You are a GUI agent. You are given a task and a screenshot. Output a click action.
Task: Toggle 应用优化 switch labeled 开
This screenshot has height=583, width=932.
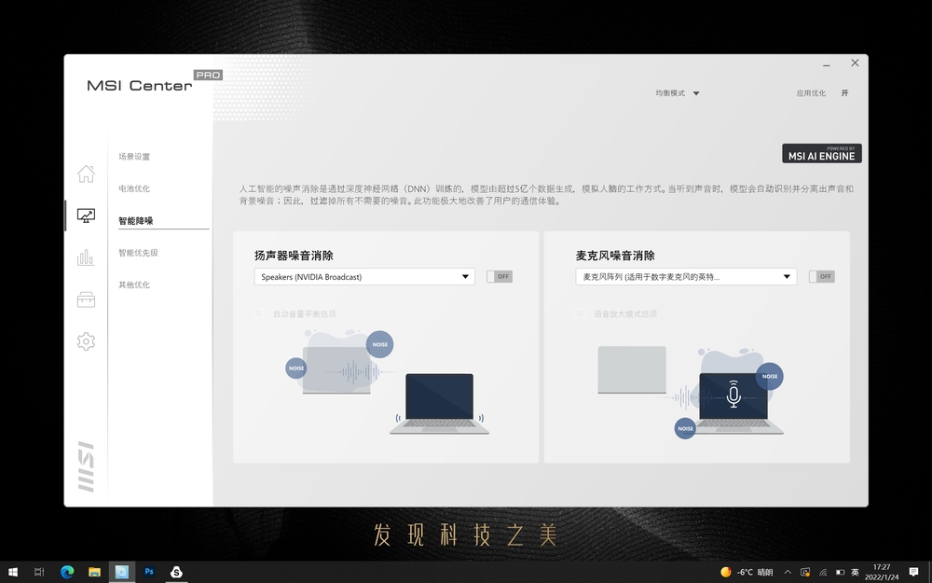click(844, 92)
